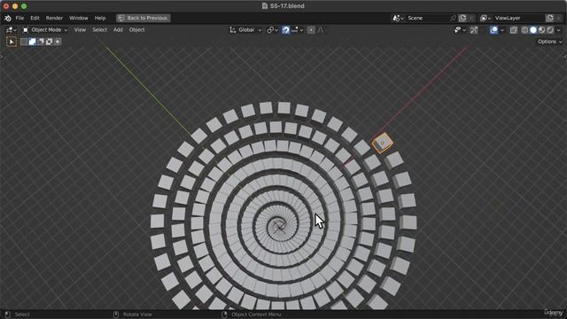Open the Options dropdown
567x319 pixels.
point(549,42)
